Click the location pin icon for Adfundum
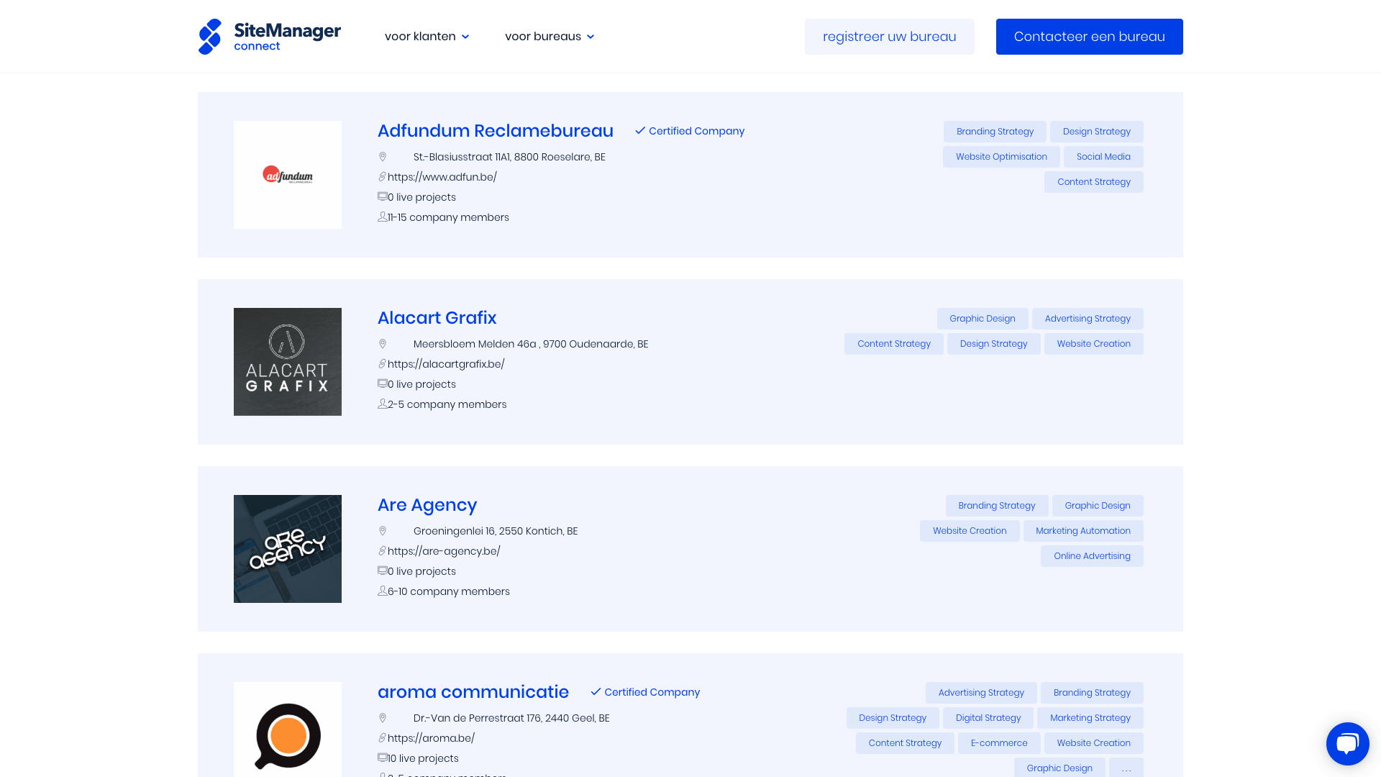Viewport: 1381px width, 777px height. pyautogui.click(x=383, y=157)
